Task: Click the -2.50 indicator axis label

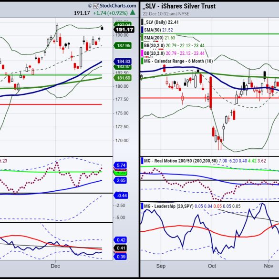Action: (120, 206)
